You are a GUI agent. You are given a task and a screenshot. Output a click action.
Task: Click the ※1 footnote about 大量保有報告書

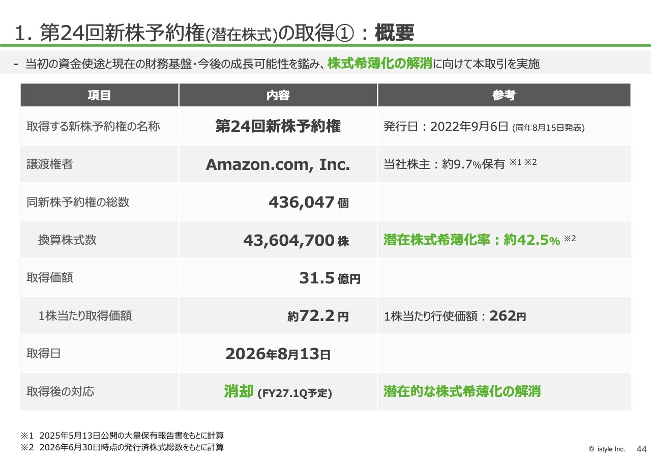point(122,436)
